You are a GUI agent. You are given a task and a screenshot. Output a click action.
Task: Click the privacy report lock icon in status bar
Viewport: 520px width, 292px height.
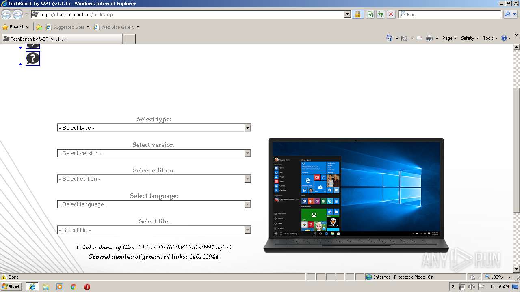472,277
